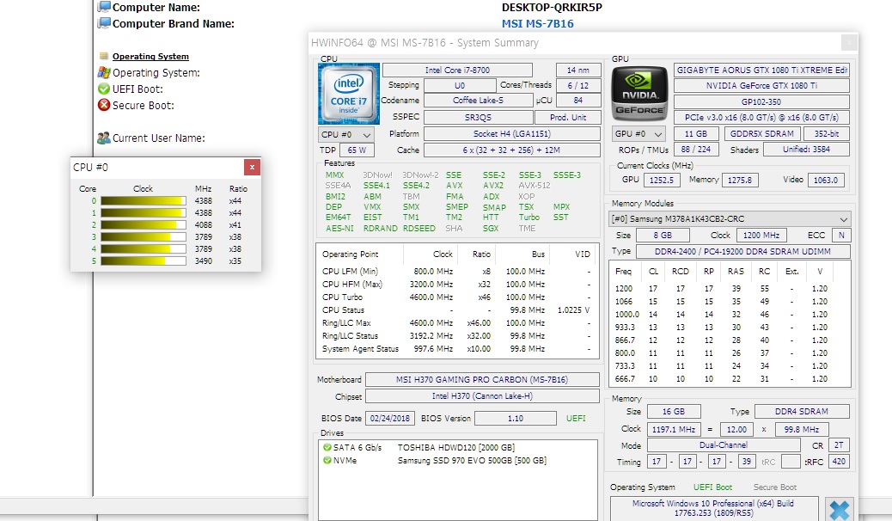This screenshot has width=892, height=521.
Task: Click the Computer Name monitor icon
Action: pyautogui.click(x=107, y=6)
